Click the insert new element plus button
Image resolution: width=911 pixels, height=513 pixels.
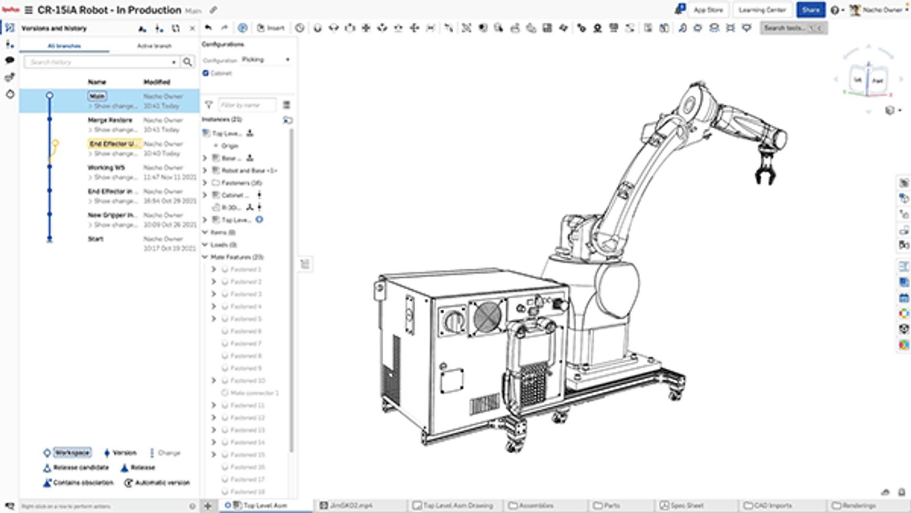click(208, 506)
